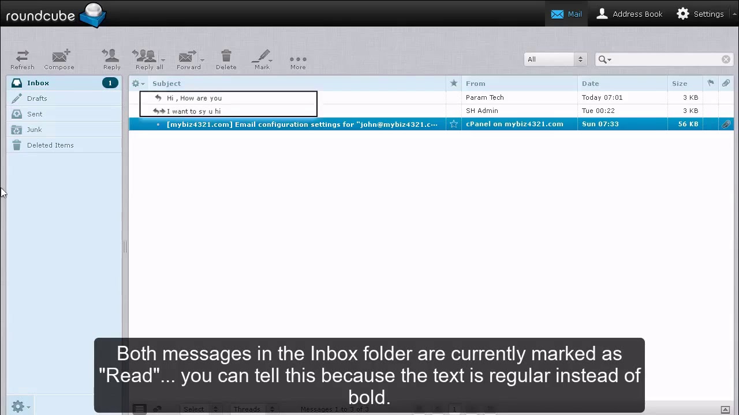Sort messages by Size column

(679, 84)
